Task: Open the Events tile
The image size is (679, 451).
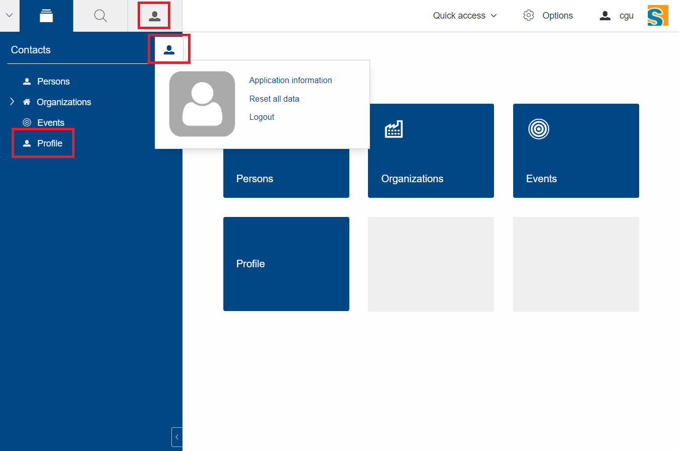Action: [x=576, y=151]
